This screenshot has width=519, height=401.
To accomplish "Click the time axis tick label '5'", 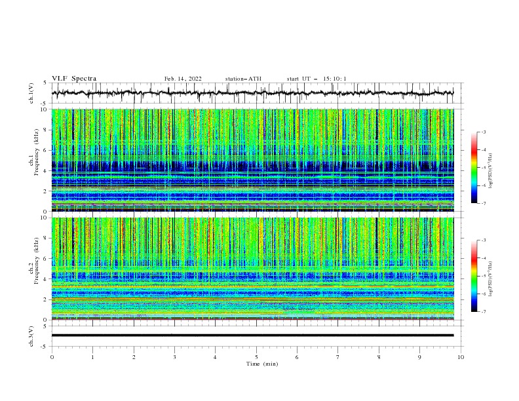I will tap(256, 357).
